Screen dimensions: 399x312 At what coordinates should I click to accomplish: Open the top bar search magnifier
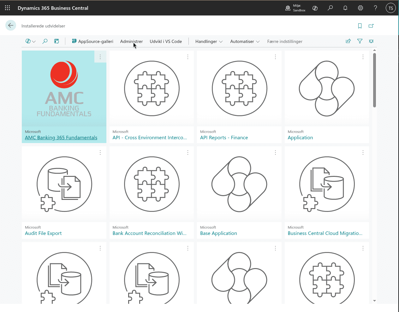pos(330,8)
